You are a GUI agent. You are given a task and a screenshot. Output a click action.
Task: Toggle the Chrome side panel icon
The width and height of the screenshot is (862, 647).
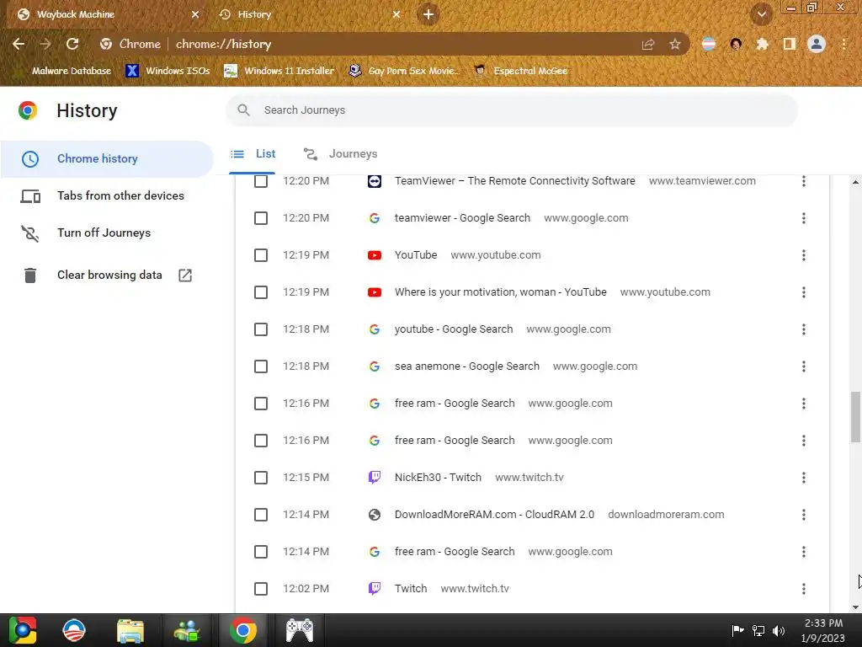[x=790, y=44]
